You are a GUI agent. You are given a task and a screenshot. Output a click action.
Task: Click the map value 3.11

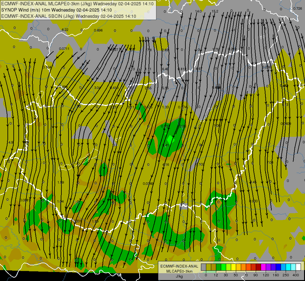(x=131, y=107)
